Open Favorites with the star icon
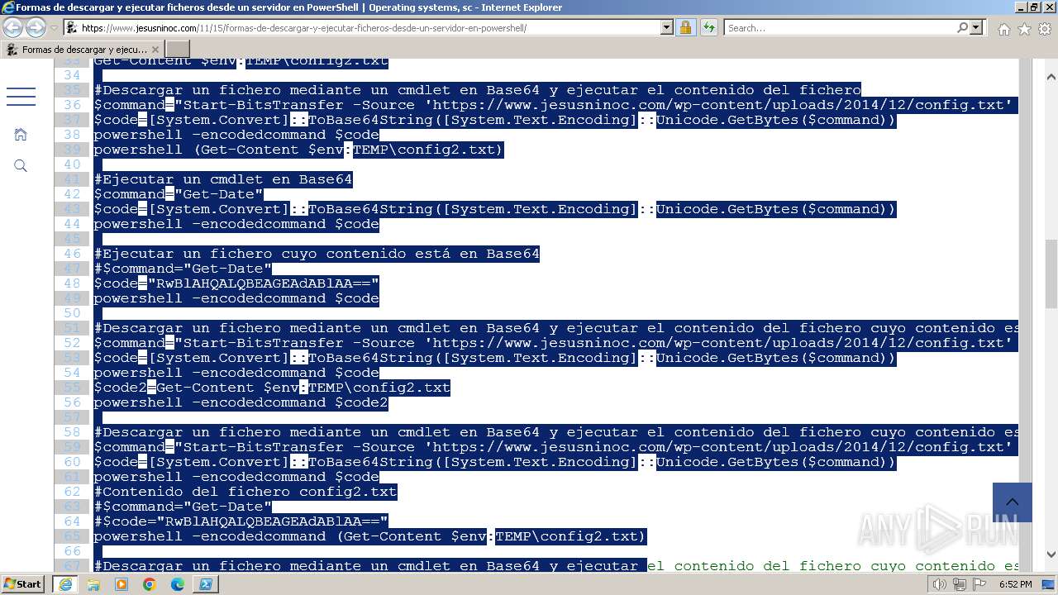Screen dimensions: 1058x595 coord(1024,29)
